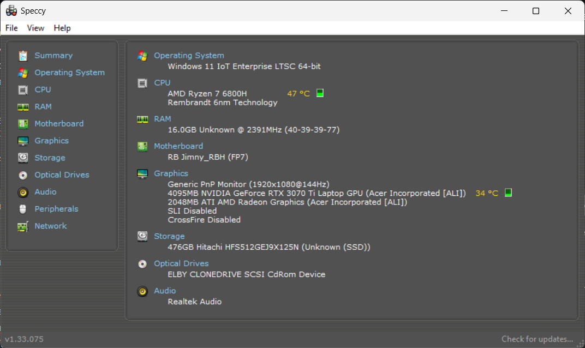The width and height of the screenshot is (585, 348).
Task: Click the RB Jimny_RBH (FP7) text
Action: click(208, 157)
